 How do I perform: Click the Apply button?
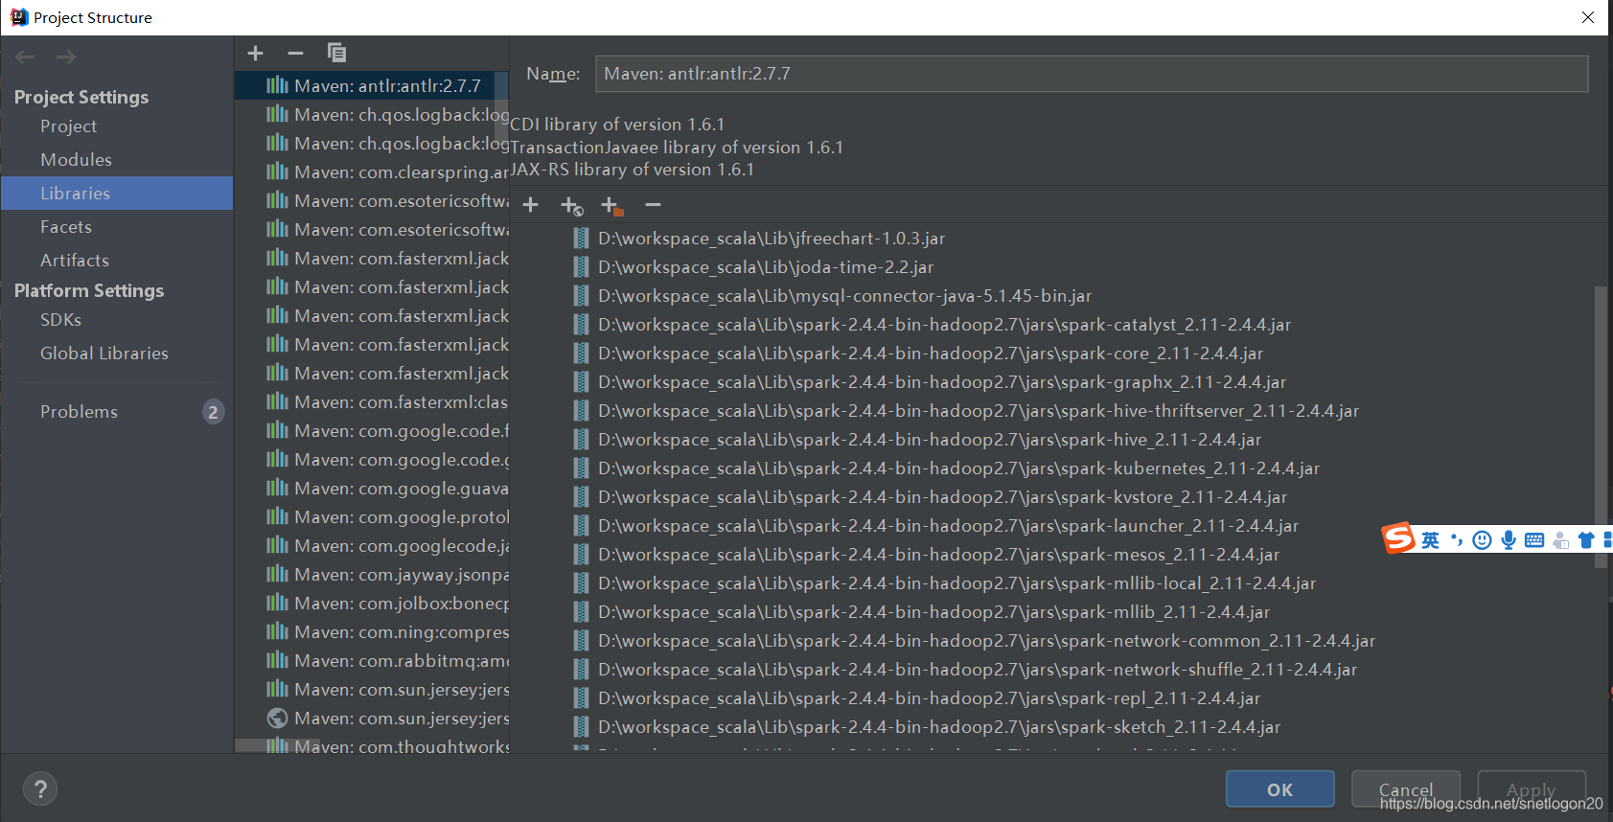(x=1532, y=789)
